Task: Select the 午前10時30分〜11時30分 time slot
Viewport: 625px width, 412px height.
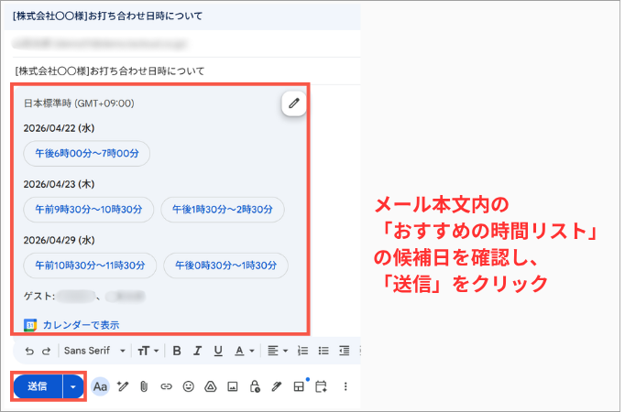Action: pyautogui.click(x=90, y=266)
